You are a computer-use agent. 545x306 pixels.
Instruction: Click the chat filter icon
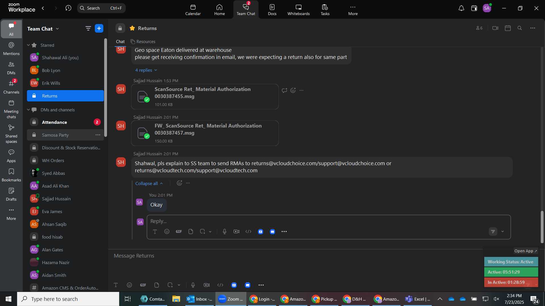[88, 28]
